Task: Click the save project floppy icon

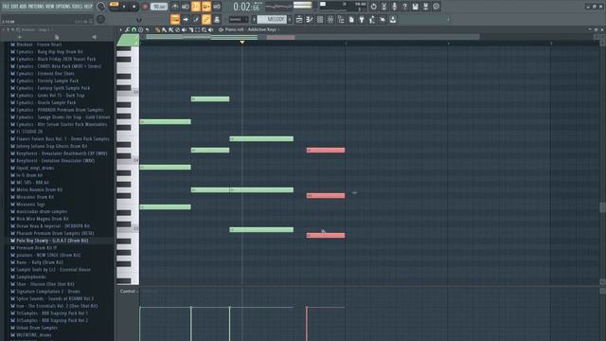Action: pyautogui.click(x=415, y=7)
